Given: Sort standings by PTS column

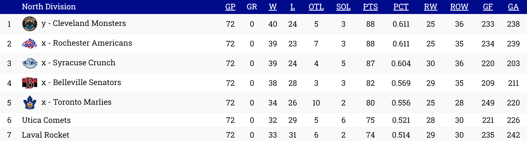Looking at the screenshot, I should [370, 7].
